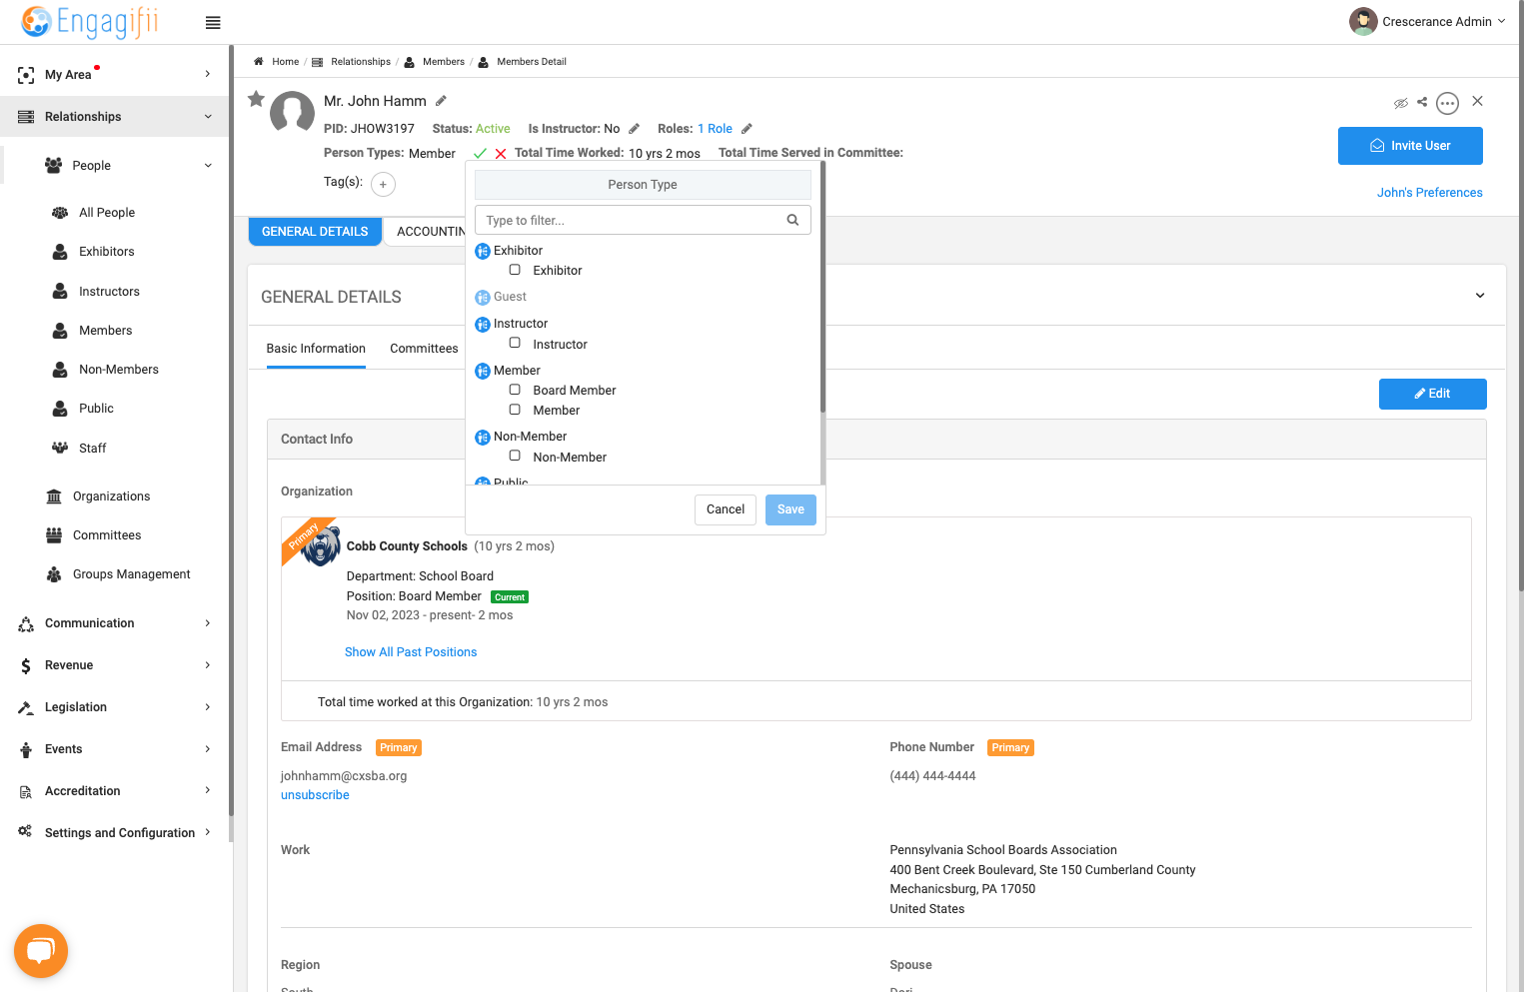Screen dimensions: 1524x992
Task: Open Cresceranace Admin user dropdown
Action: pos(1427,21)
